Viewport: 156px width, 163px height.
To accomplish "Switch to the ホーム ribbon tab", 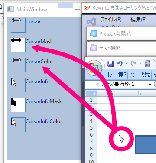I will click(110, 75).
